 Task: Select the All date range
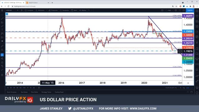point(34,88)
